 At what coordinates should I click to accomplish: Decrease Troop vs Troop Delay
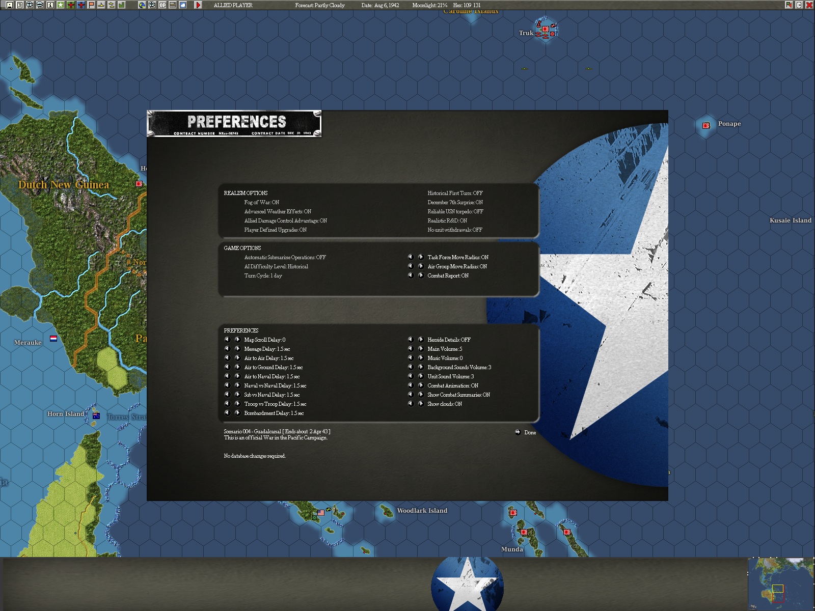(x=227, y=404)
